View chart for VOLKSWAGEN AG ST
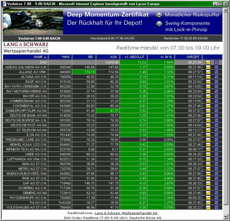 click(x=208, y=207)
